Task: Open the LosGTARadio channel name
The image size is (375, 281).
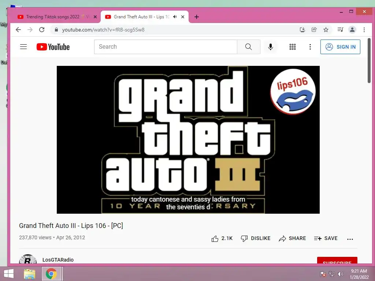Action: point(58,260)
